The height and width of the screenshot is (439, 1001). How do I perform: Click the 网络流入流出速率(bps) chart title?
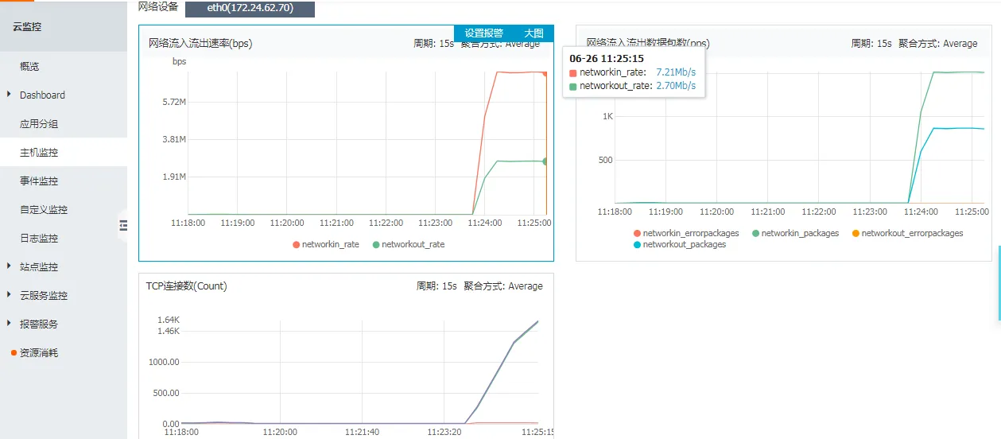200,43
